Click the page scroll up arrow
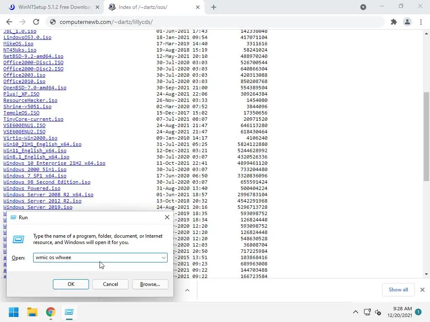The image size is (430, 322). [x=426, y=34]
